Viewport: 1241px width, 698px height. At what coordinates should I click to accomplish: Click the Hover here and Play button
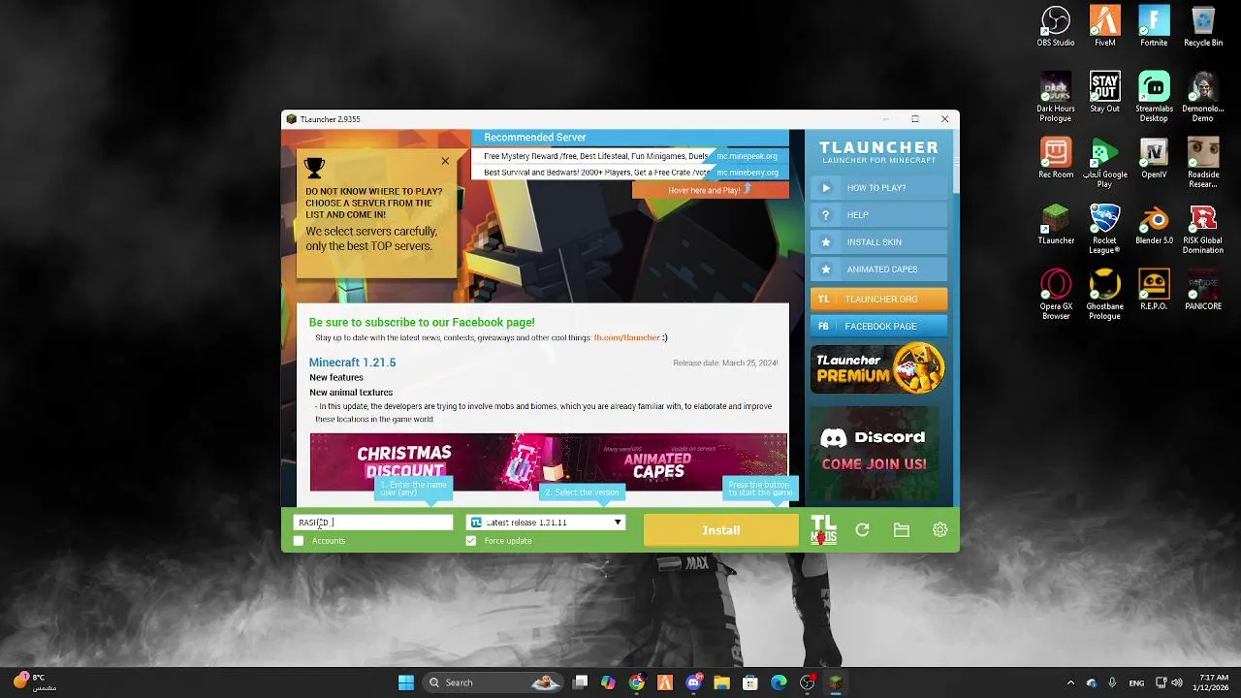click(710, 190)
